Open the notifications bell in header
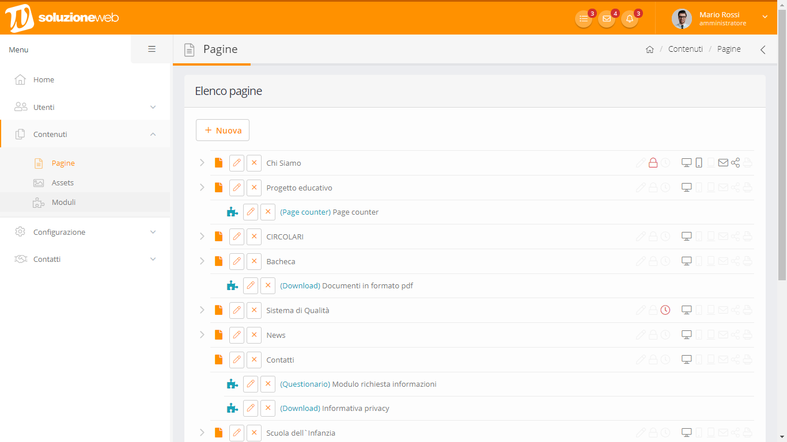This screenshot has width=787, height=442. (x=629, y=19)
